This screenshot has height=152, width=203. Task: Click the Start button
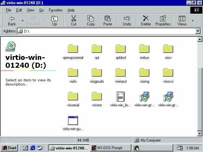coord(9,148)
